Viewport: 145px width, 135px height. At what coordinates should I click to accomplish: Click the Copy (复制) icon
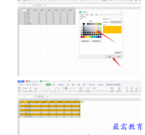point(23,91)
